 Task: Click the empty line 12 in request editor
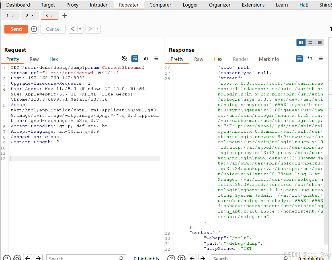[85, 159]
